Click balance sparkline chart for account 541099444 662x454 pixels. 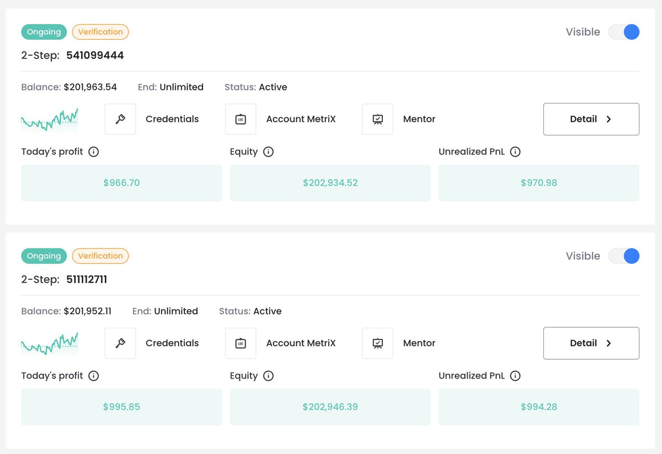tap(50, 119)
